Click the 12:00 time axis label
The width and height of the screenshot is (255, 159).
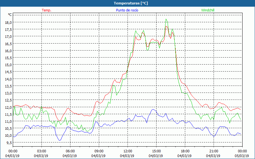pyautogui.click(x=128, y=151)
